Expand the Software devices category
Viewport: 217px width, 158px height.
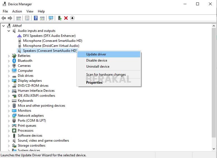(9, 136)
